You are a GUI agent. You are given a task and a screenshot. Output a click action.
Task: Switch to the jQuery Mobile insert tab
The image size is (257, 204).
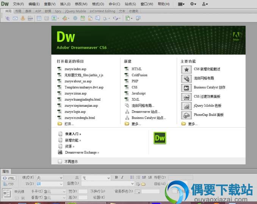[x=75, y=11]
